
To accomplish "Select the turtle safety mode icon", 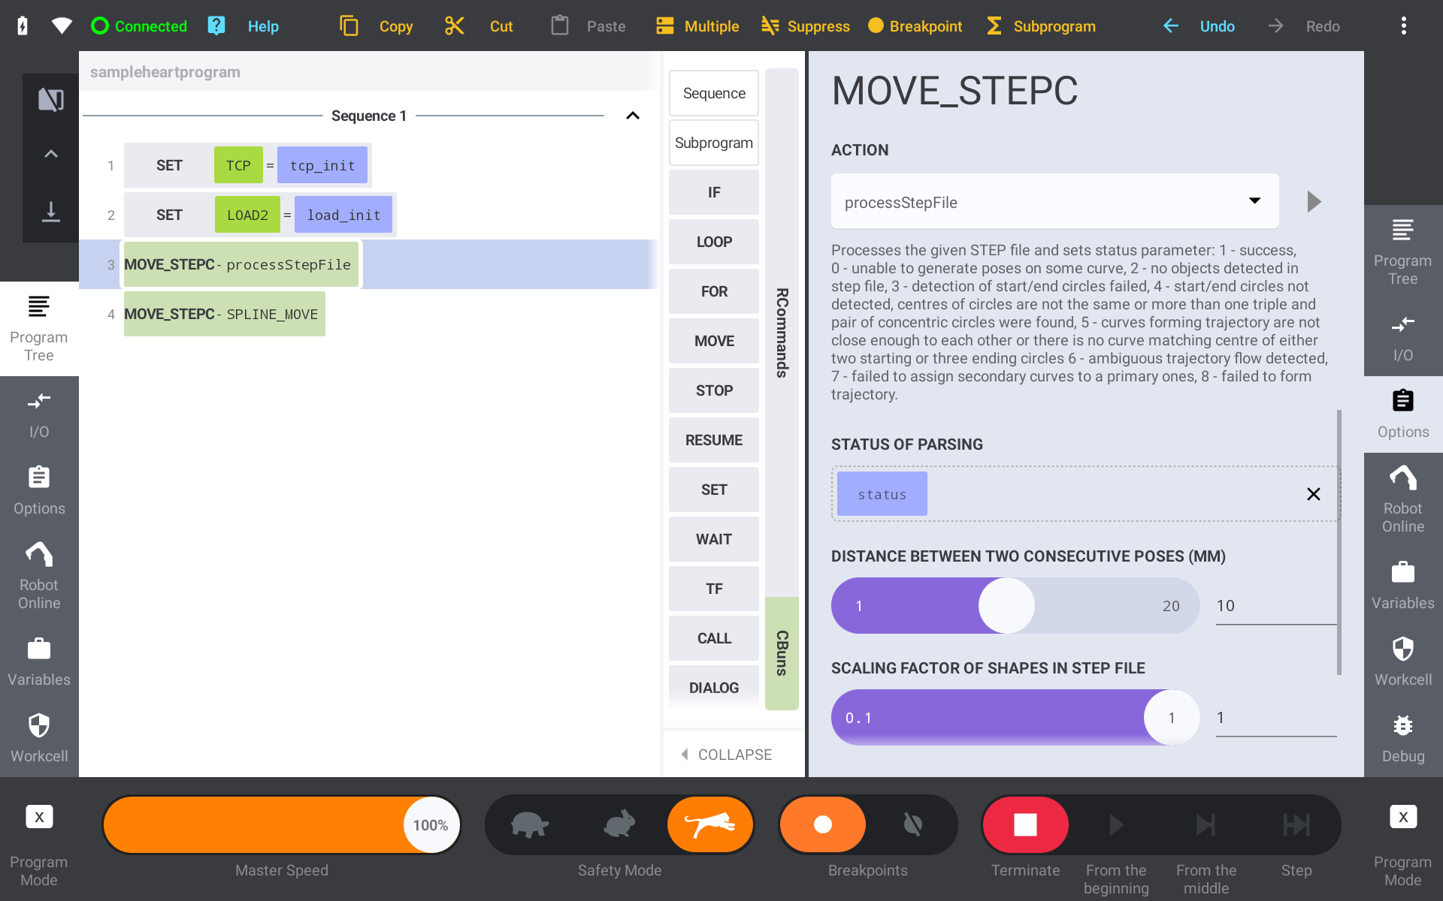I will [530, 824].
